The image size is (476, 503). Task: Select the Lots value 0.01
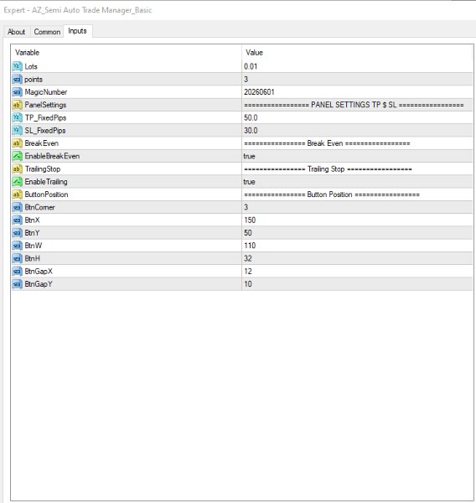tap(251, 66)
